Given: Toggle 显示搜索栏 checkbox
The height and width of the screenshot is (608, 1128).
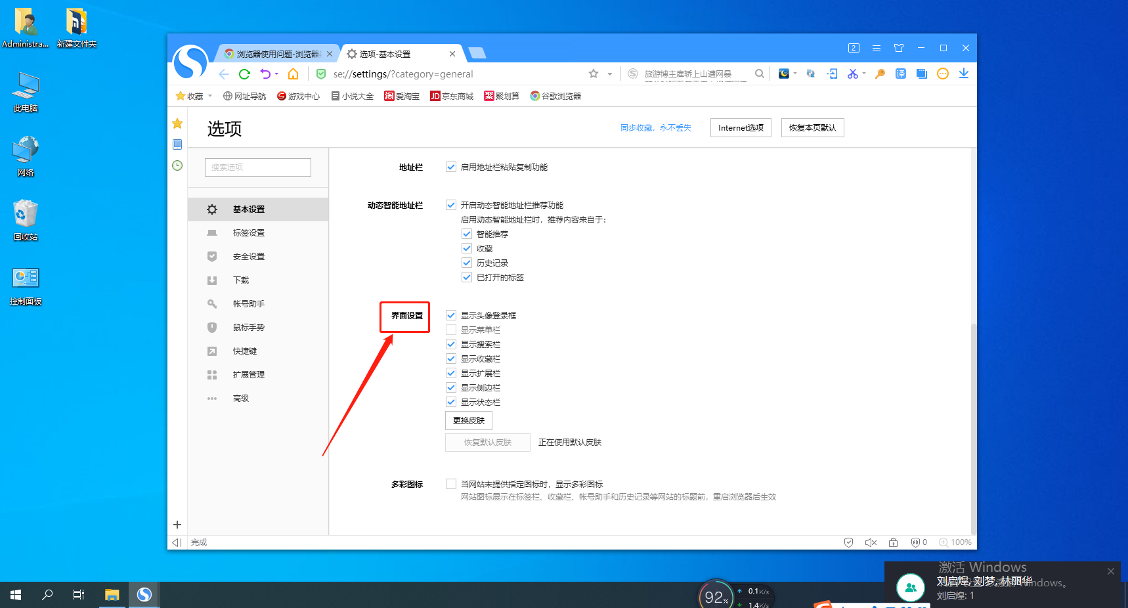Looking at the screenshot, I should [x=451, y=344].
